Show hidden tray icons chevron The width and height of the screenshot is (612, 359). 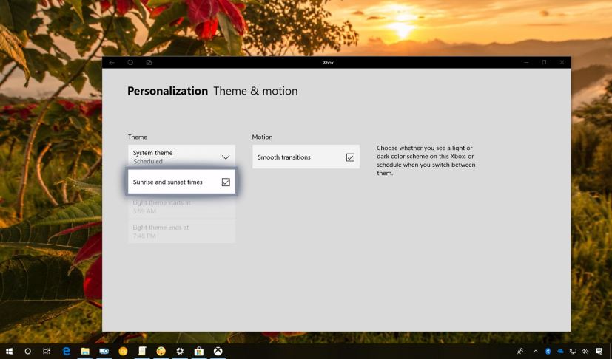[x=536, y=351]
